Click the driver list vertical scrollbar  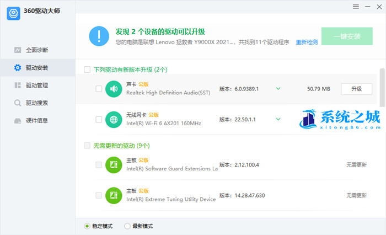coord(382,88)
